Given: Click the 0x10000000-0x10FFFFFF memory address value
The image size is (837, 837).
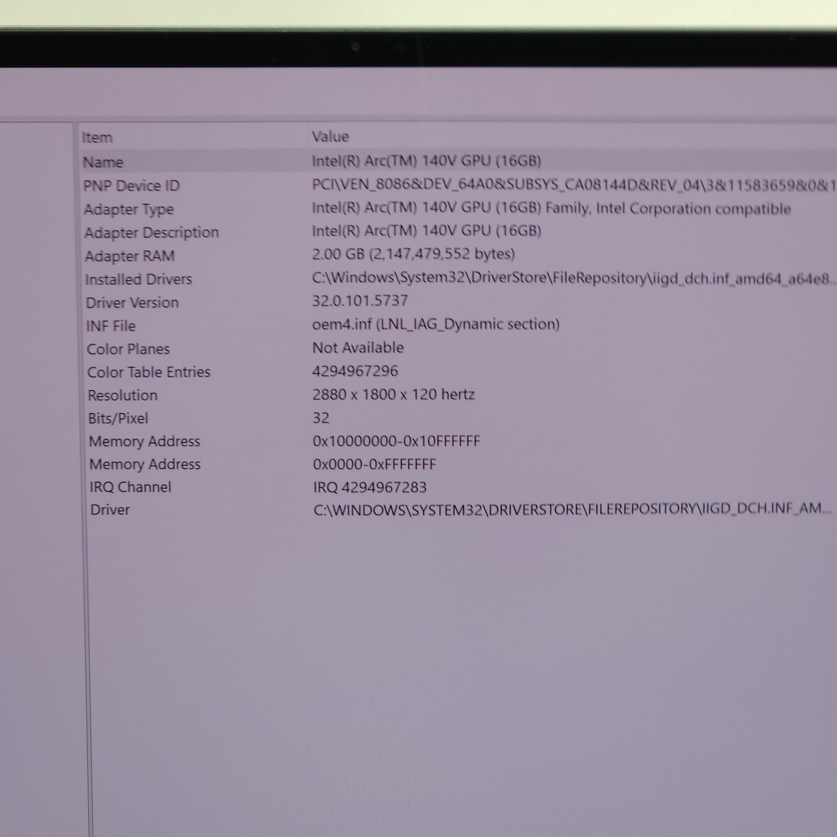Looking at the screenshot, I should (396, 441).
